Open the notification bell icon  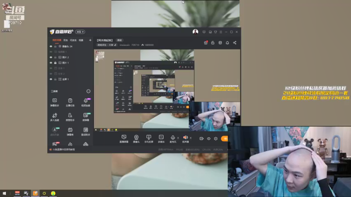pos(227,42)
